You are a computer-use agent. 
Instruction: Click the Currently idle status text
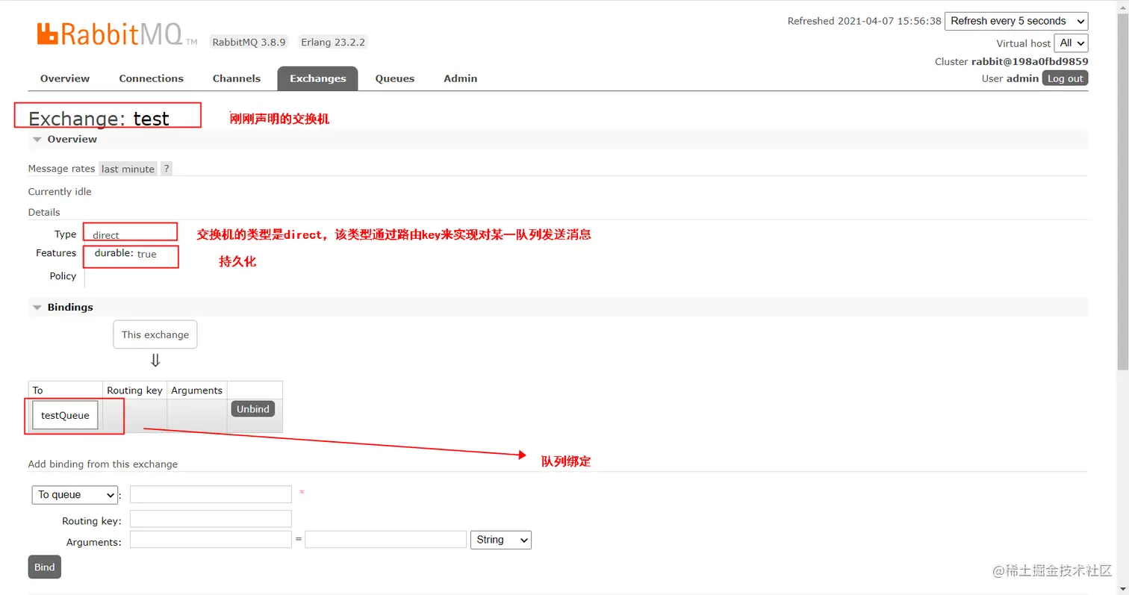tap(60, 192)
